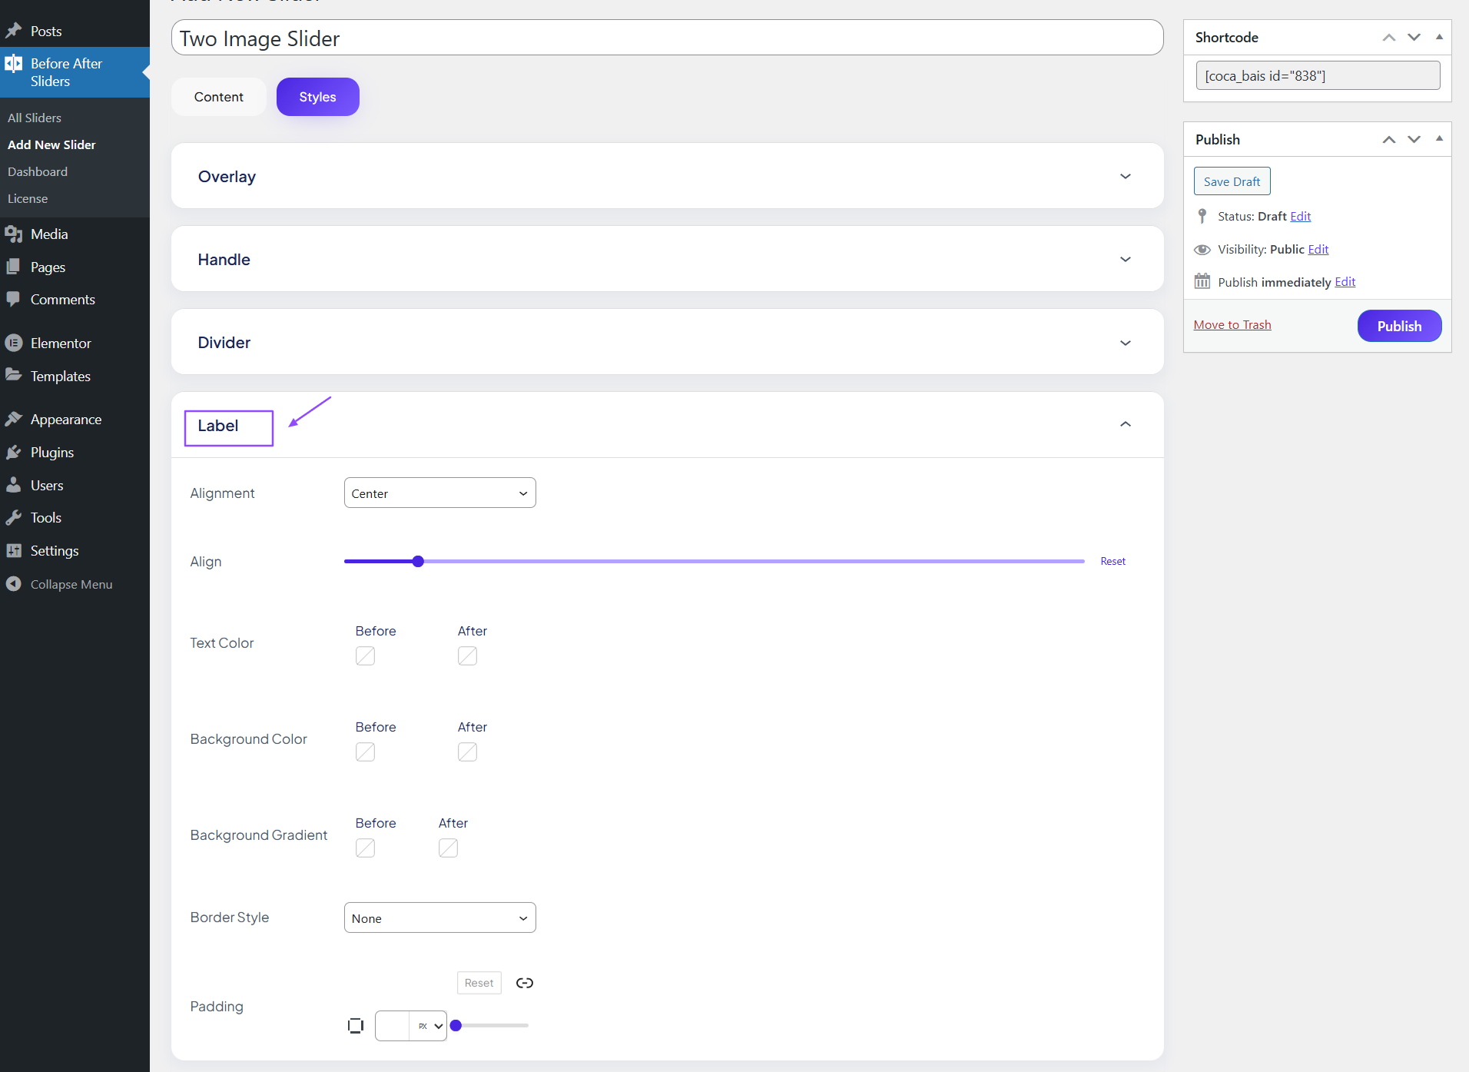Pick Background Gradient After swatch
The width and height of the screenshot is (1469, 1072).
[x=449, y=848]
